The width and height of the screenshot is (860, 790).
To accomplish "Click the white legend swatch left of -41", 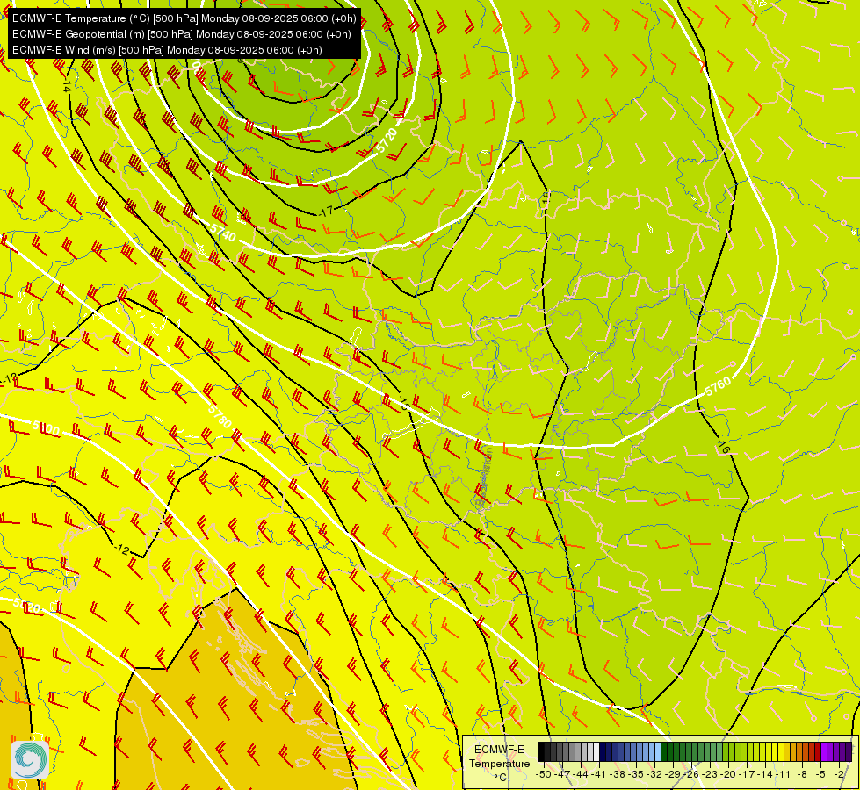I will tap(596, 752).
